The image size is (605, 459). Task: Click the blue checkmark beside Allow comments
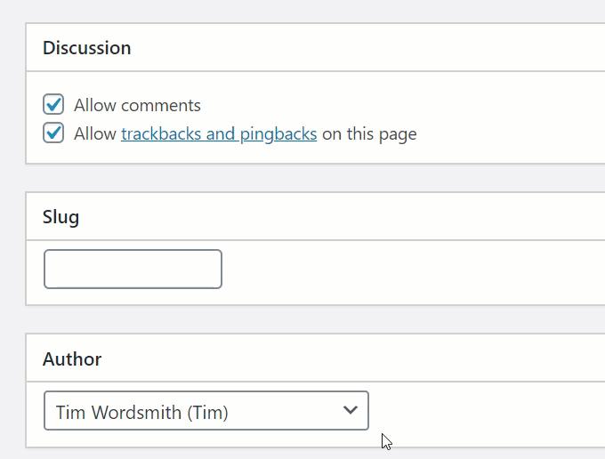click(x=53, y=104)
